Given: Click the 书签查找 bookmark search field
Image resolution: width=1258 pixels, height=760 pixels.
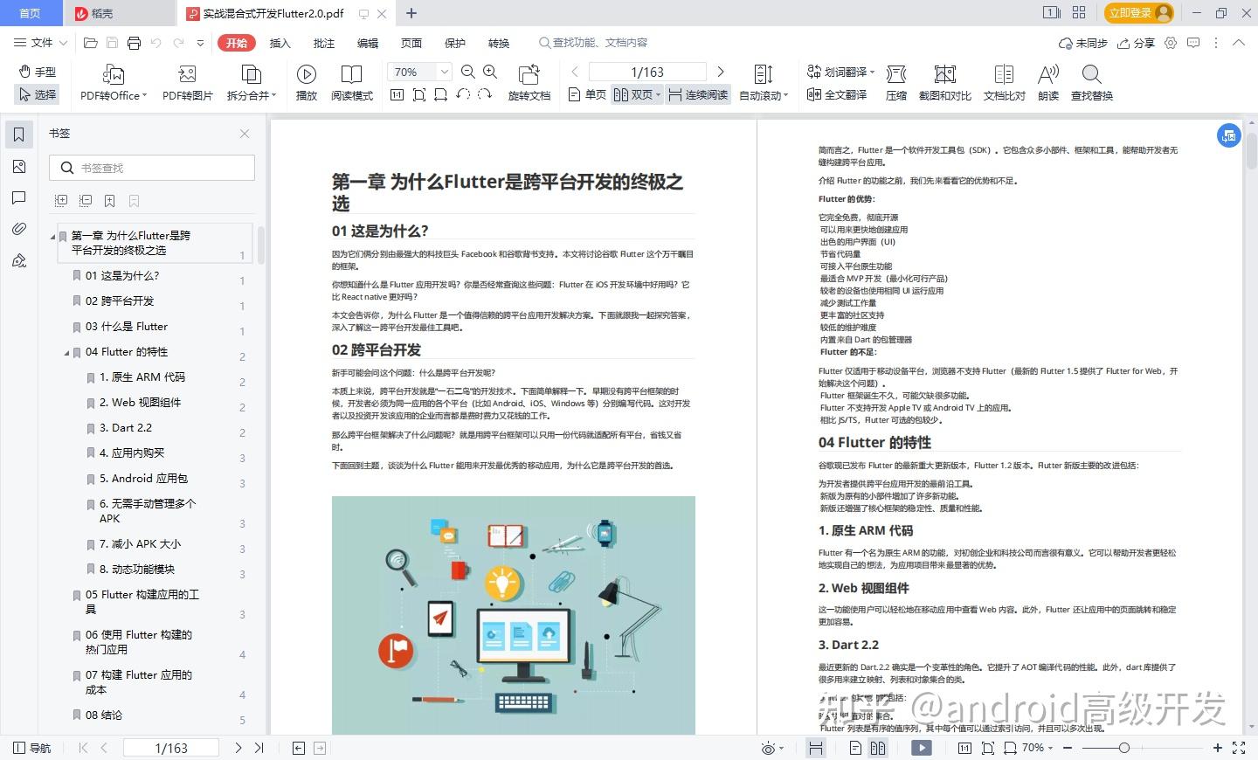Looking at the screenshot, I should click(x=151, y=167).
